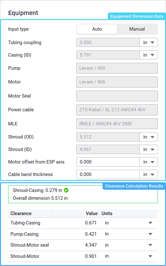Open Casing (ID) units dropdown
This screenshot has height=266, width=166.
click(x=149, y=55)
